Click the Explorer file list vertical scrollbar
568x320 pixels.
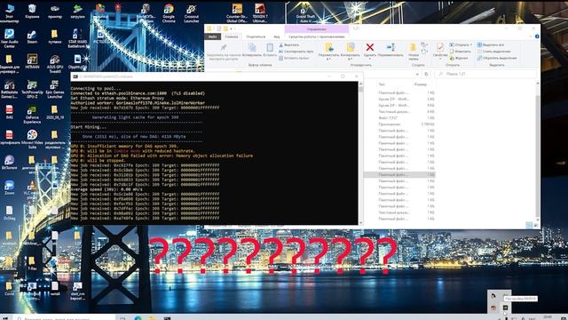pos(538,152)
